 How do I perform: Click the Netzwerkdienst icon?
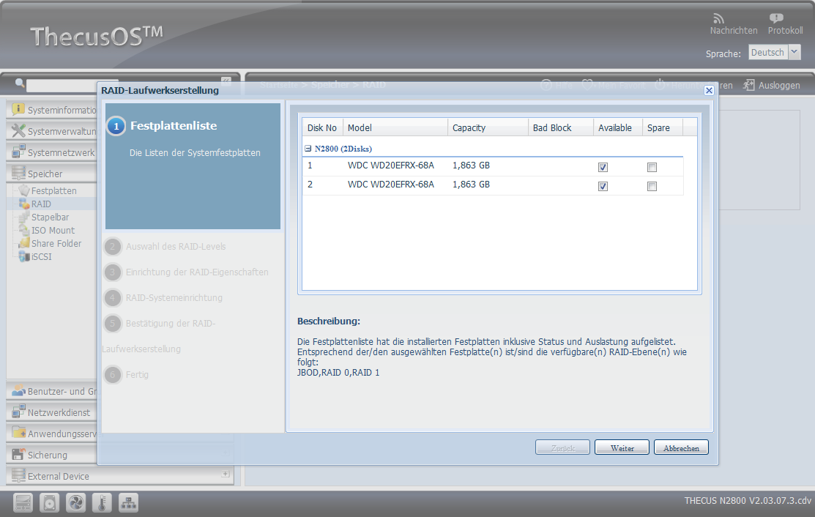(18, 412)
